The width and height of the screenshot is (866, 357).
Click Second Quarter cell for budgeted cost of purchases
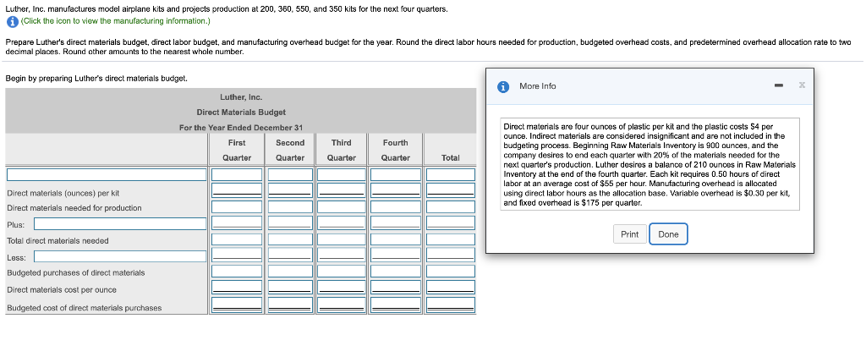coord(290,305)
